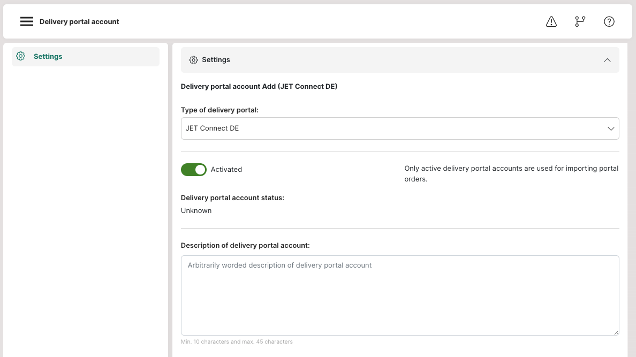The height and width of the screenshot is (357, 636).
Task: Click the gear icon in Settings panel header
Action: pos(193,60)
